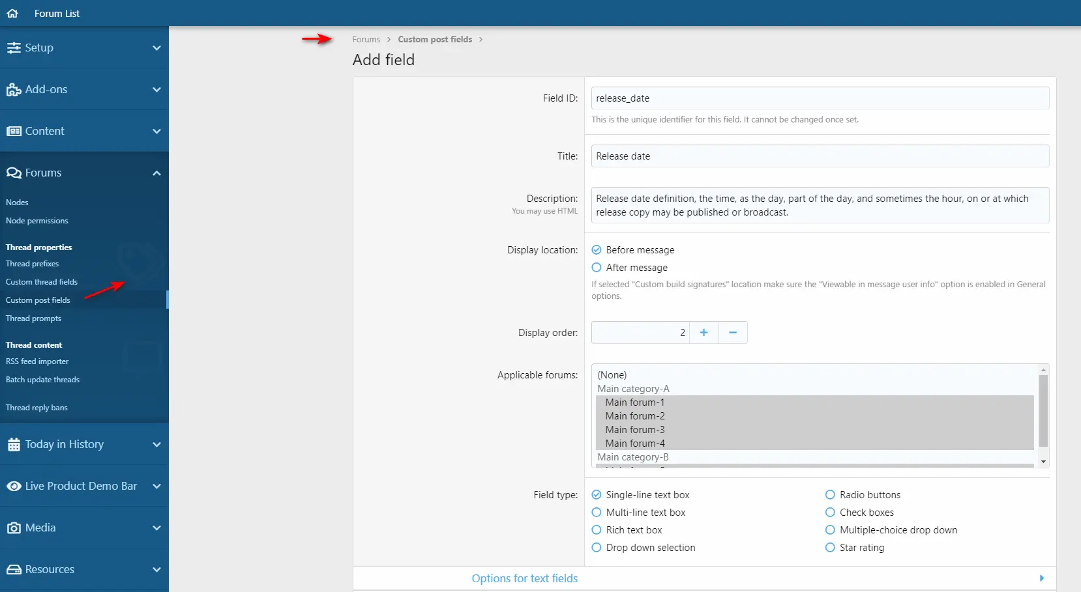Click the Content newspaper icon
The height and width of the screenshot is (592, 1081).
[x=14, y=131]
